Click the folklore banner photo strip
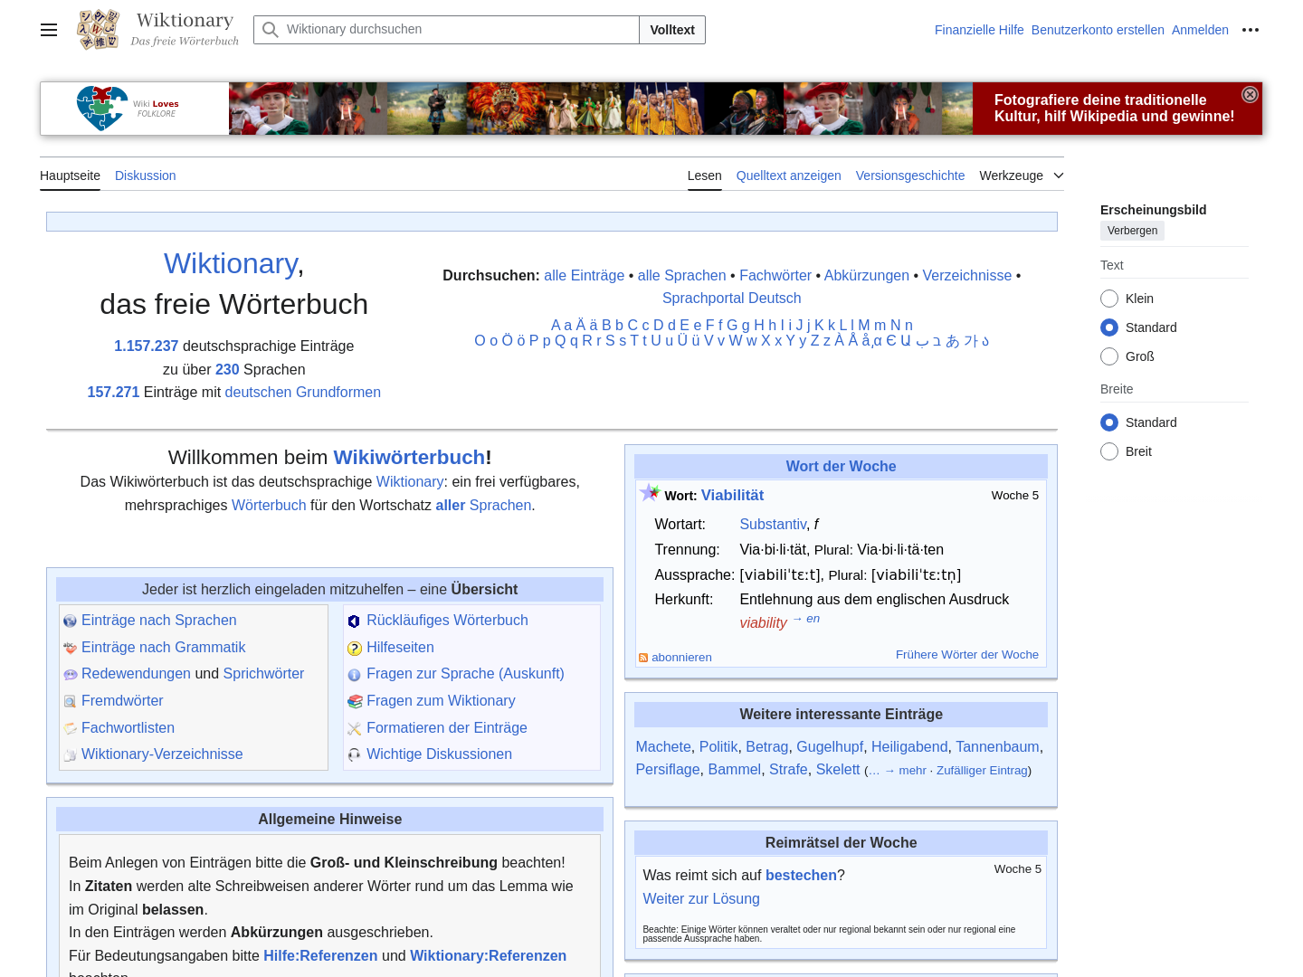This screenshot has height=977, width=1303. click(x=601, y=109)
